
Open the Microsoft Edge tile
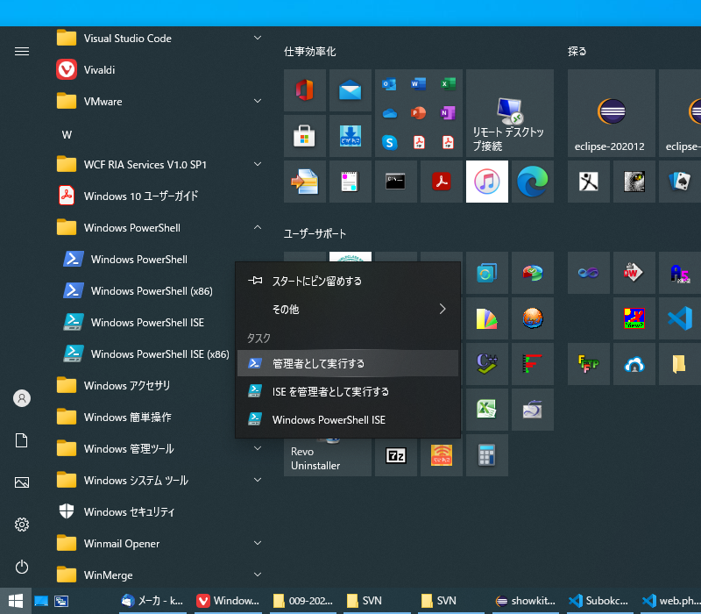coord(533,182)
